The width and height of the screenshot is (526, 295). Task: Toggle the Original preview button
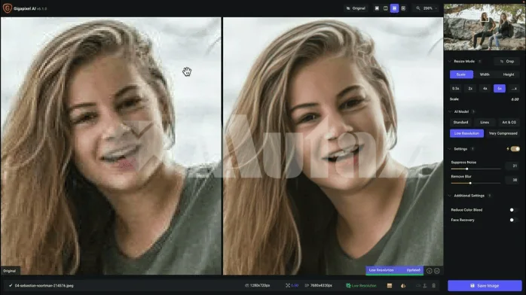[x=356, y=8]
